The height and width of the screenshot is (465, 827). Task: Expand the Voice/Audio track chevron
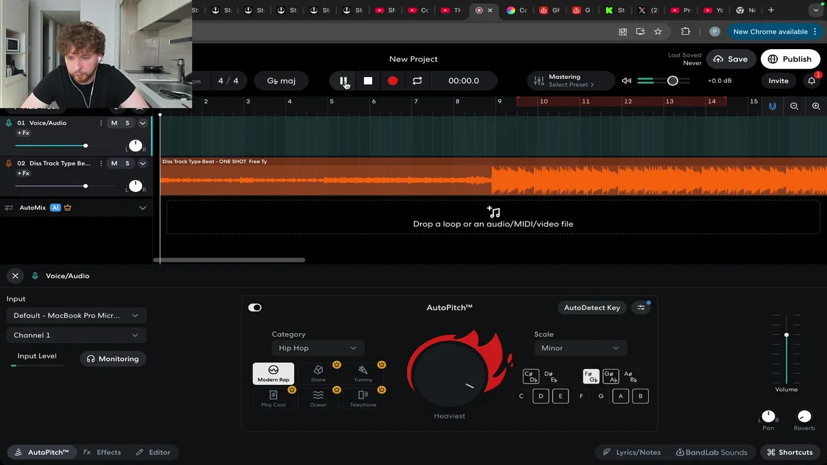click(x=143, y=123)
